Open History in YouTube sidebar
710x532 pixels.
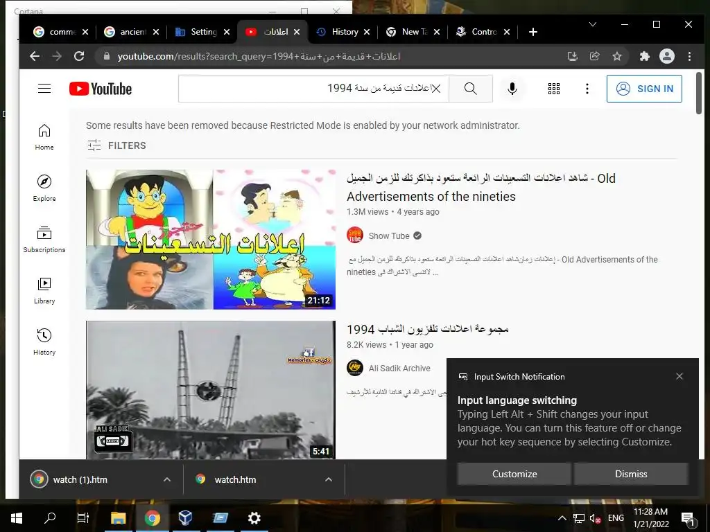click(x=44, y=342)
